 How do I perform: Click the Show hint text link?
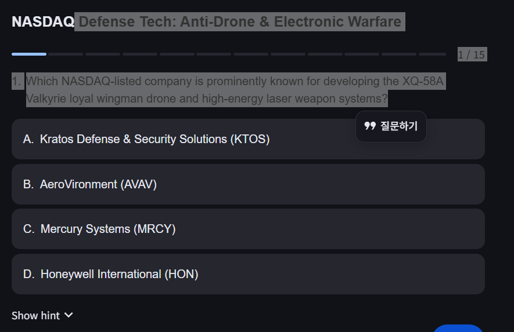[35, 316]
